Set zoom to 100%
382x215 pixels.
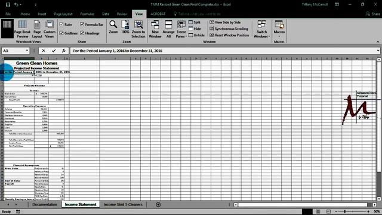pyautogui.click(x=125, y=27)
